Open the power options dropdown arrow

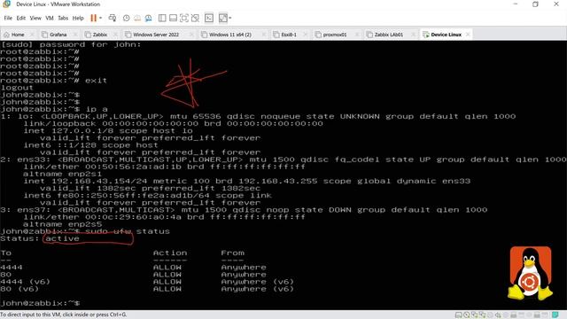coord(100,18)
